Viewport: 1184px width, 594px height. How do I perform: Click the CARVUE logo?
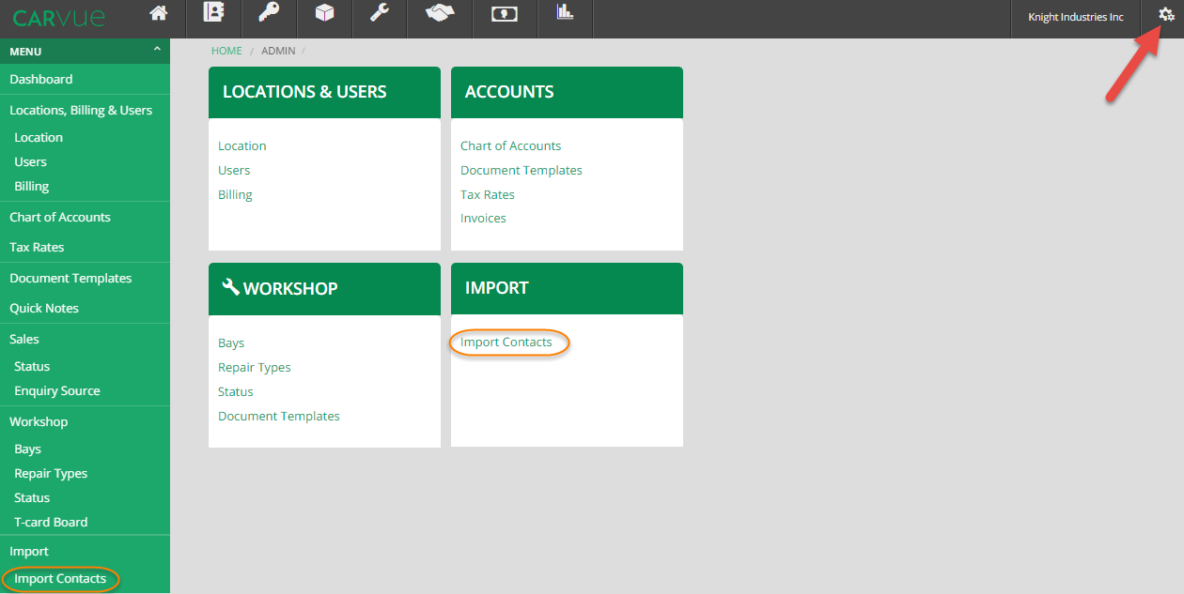(59, 18)
